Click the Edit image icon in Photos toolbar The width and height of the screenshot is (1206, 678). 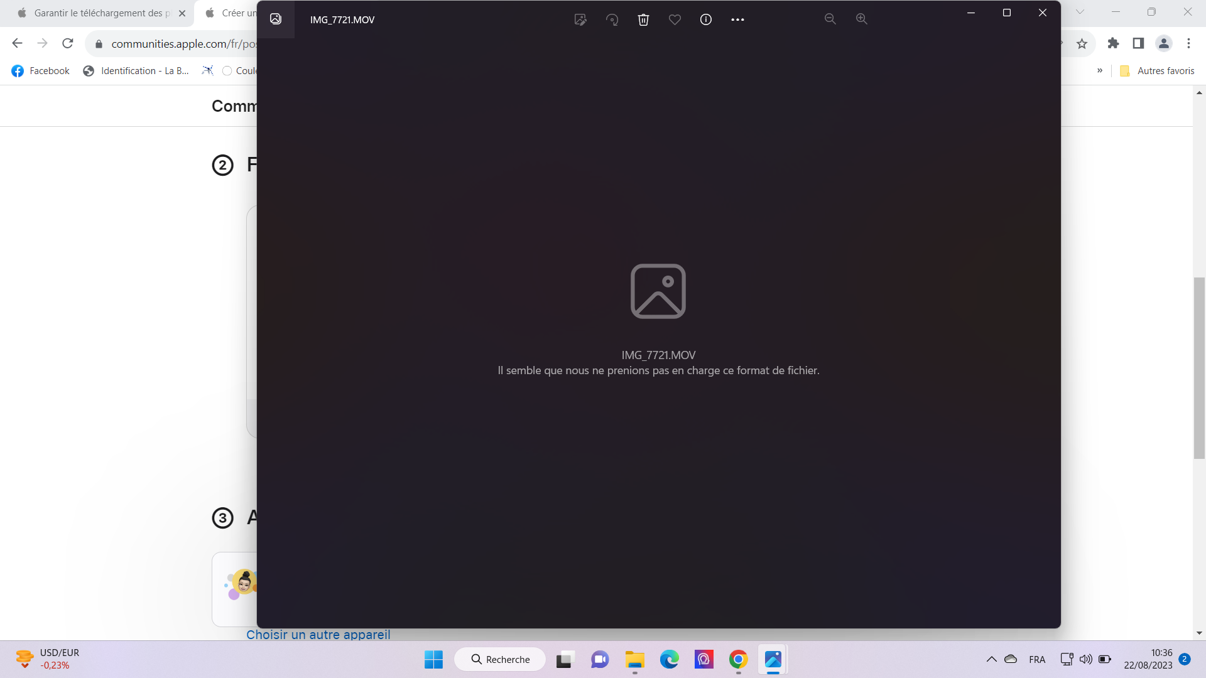pyautogui.click(x=580, y=19)
